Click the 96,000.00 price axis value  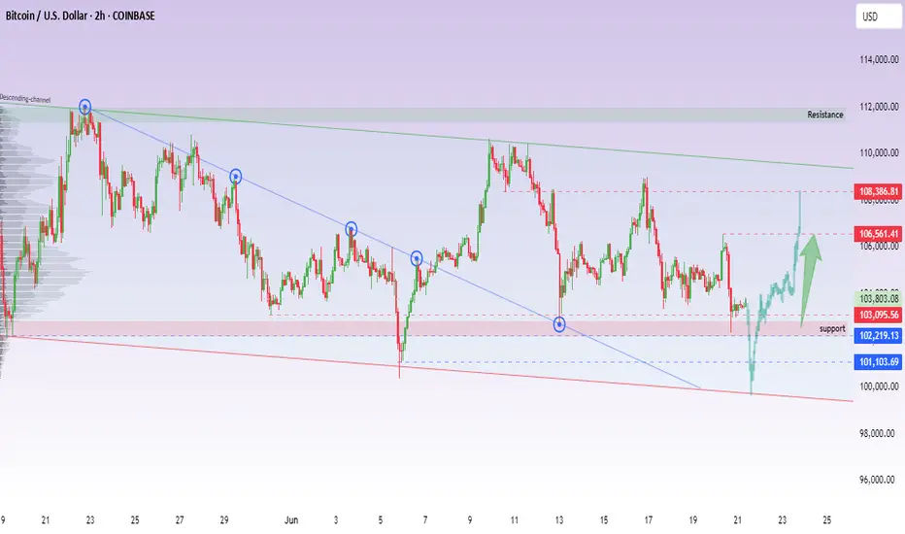(879, 480)
